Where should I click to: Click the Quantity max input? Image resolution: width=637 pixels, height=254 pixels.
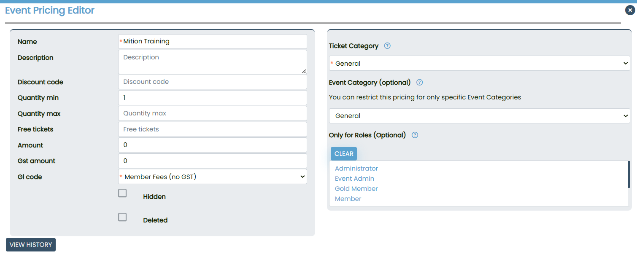point(213,113)
